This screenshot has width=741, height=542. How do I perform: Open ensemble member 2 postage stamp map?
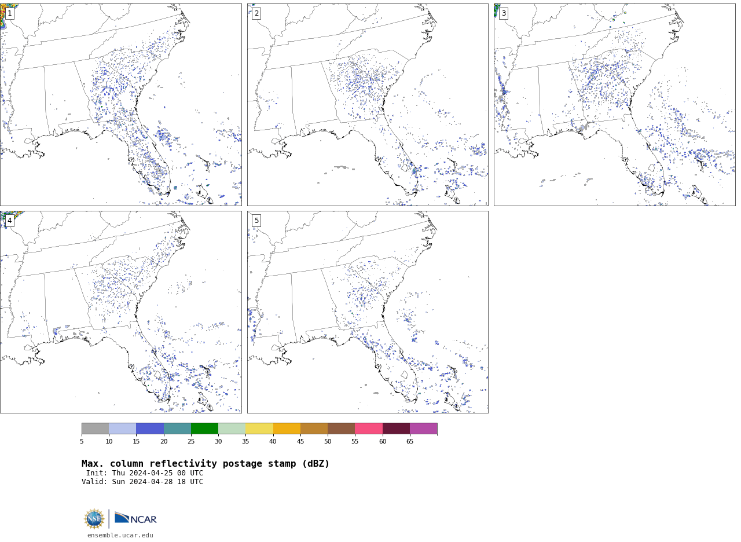tap(368, 105)
